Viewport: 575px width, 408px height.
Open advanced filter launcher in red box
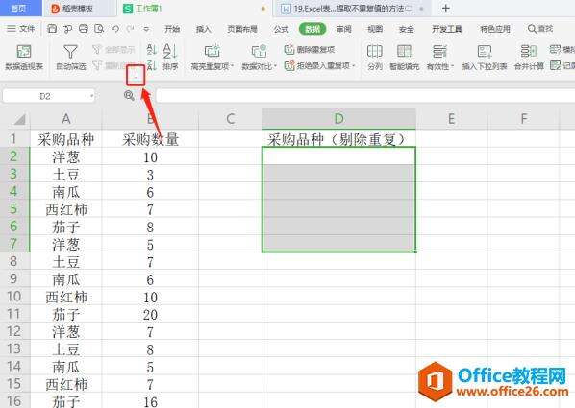[136, 76]
